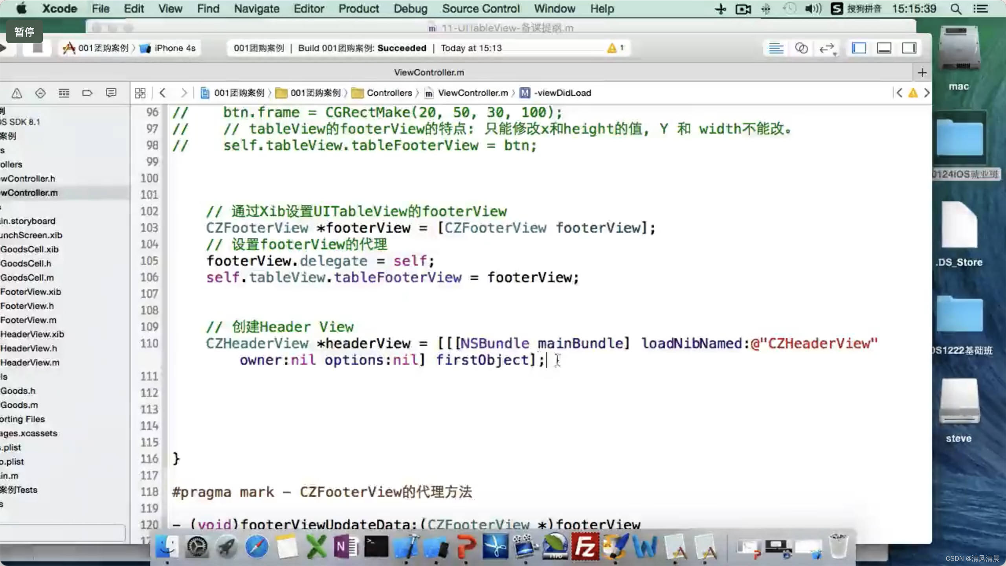Image resolution: width=1006 pixels, height=566 pixels.
Task: Open the 001团购案例 project jump bar segment
Action: click(x=233, y=93)
